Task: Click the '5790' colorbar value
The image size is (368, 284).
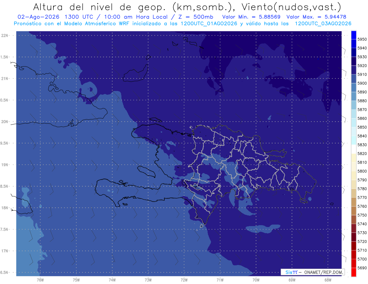Action: [362, 180]
